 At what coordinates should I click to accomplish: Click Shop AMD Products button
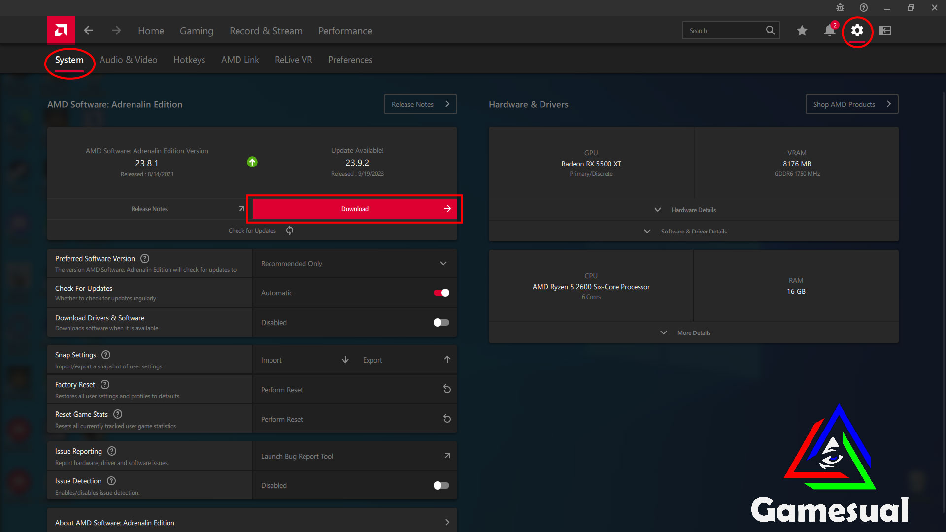[852, 104]
